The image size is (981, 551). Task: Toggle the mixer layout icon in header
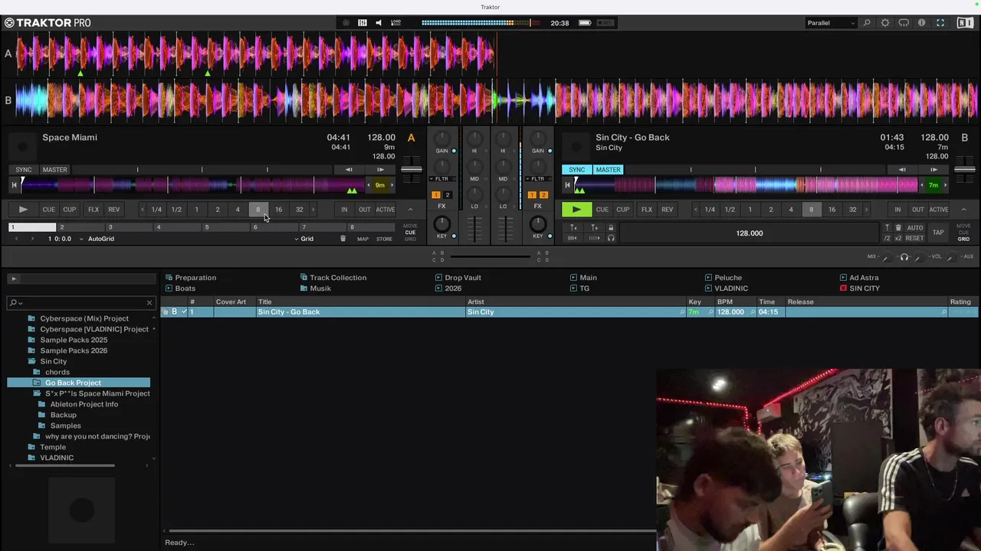(363, 23)
